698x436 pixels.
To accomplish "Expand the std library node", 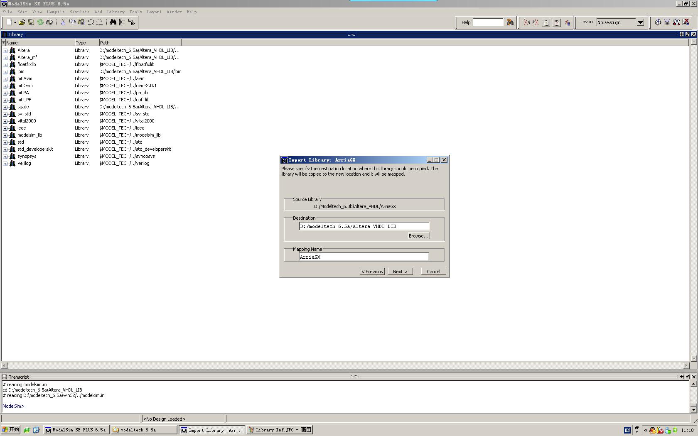I will (5, 142).
